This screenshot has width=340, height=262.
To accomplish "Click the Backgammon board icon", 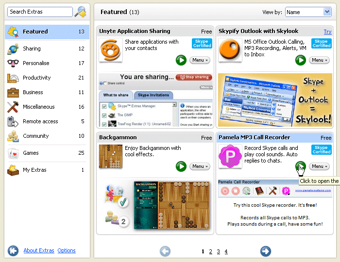I will coord(111,156).
